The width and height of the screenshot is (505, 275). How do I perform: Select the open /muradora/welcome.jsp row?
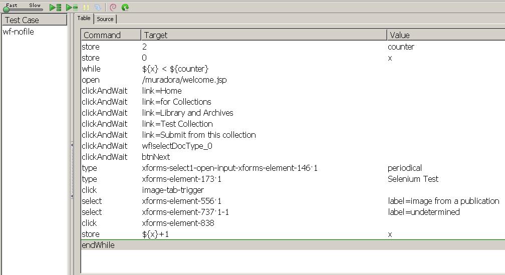click(x=293, y=80)
